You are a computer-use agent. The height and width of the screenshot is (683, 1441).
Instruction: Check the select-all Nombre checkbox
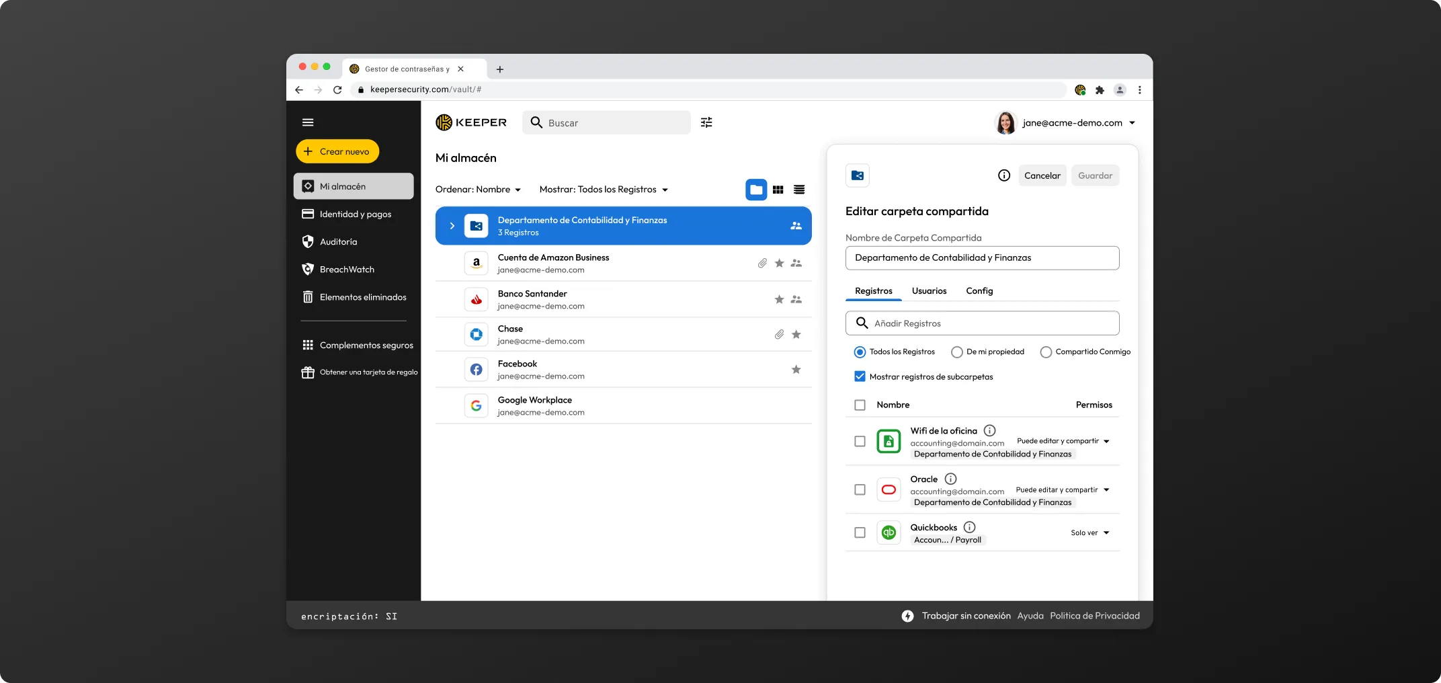pos(860,405)
